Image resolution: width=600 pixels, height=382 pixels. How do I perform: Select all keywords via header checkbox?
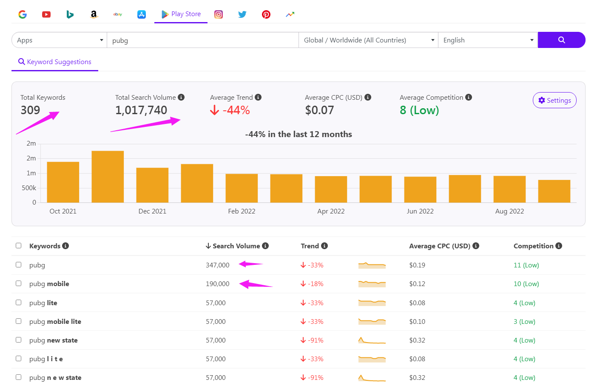click(18, 245)
